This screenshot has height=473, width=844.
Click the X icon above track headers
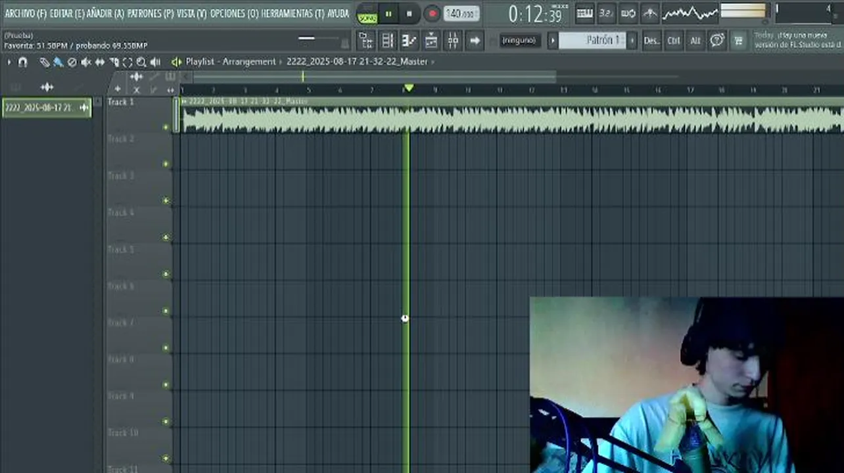pyautogui.click(x=136, y=89)
